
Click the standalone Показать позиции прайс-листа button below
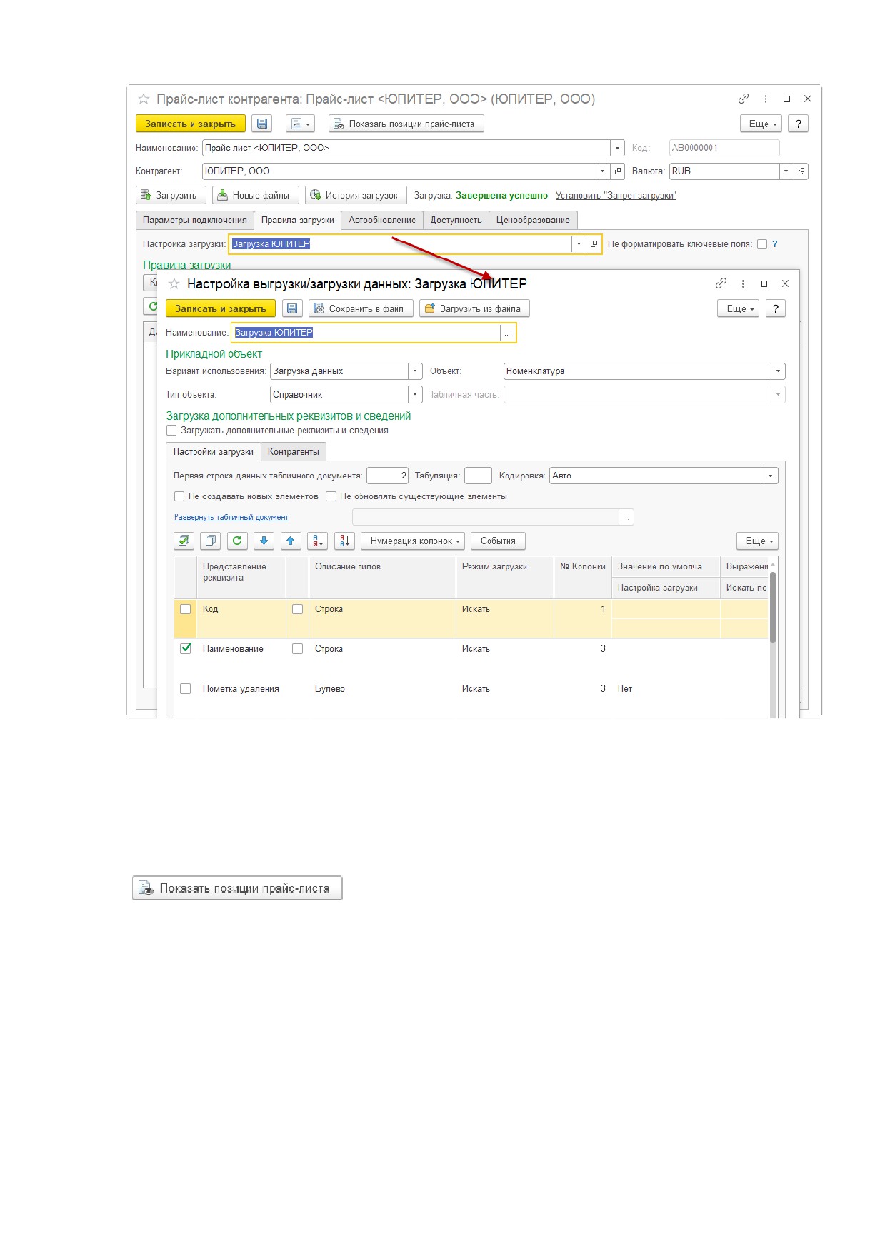(238, 888)
